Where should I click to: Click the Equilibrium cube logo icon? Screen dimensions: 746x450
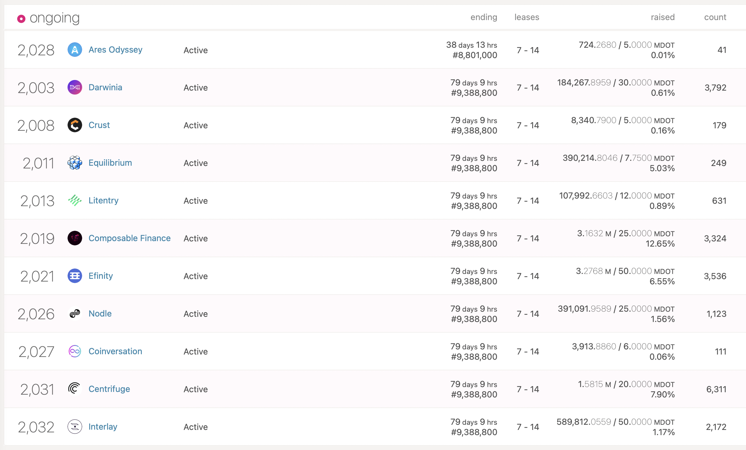click(75, 163)
